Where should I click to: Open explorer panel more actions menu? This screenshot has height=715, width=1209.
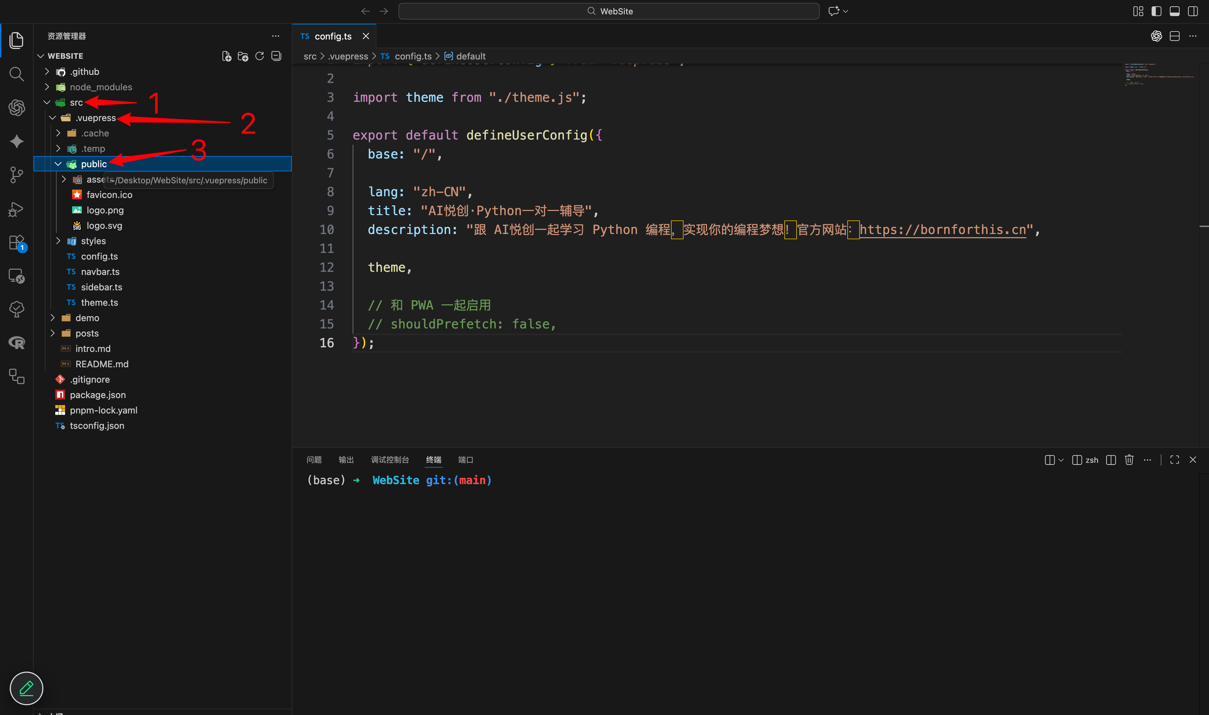pyautogui.click(x=276, y=36)
